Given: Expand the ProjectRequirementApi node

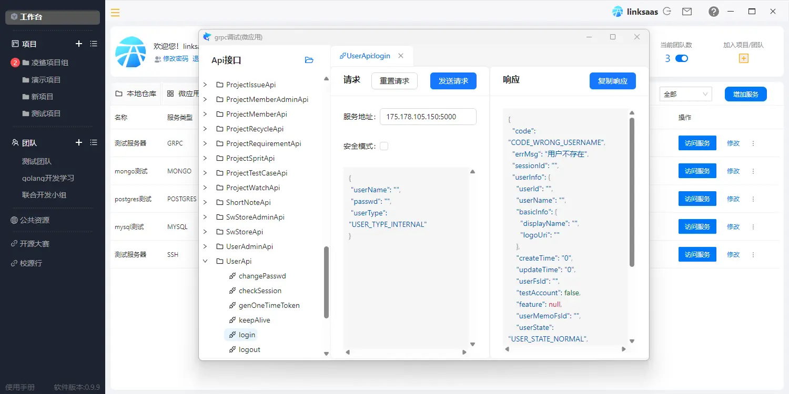Looking at the screenshot, I should click(205, 143).
